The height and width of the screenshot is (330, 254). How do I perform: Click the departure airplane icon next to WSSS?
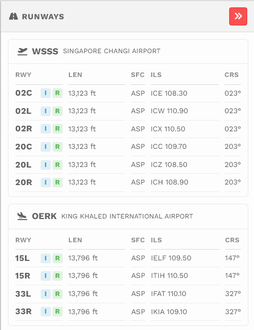22,51
